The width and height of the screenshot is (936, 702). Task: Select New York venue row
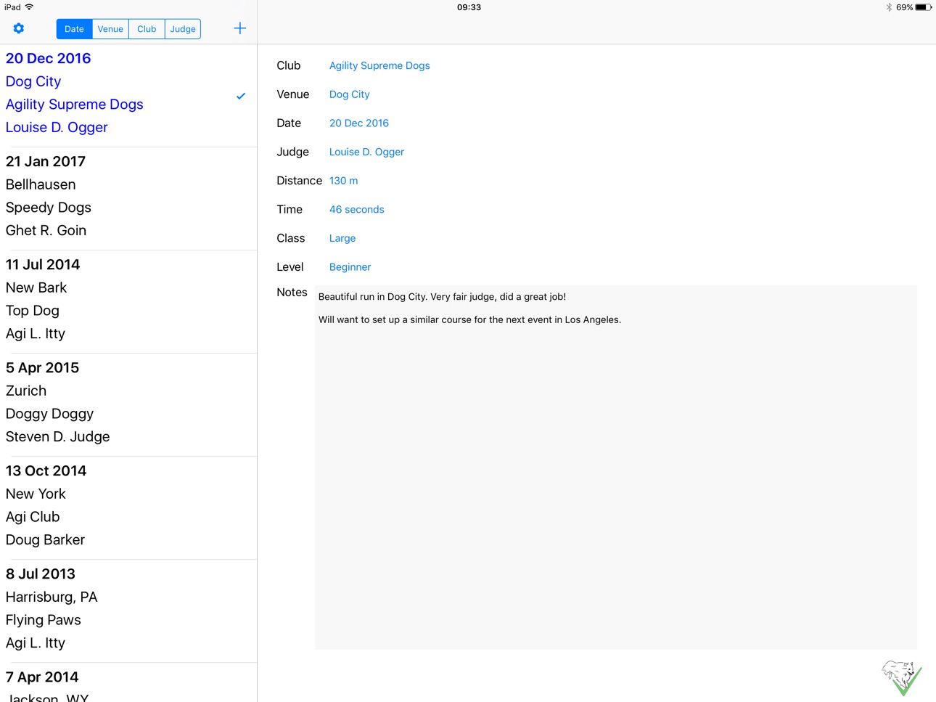(x=36, y=494)
